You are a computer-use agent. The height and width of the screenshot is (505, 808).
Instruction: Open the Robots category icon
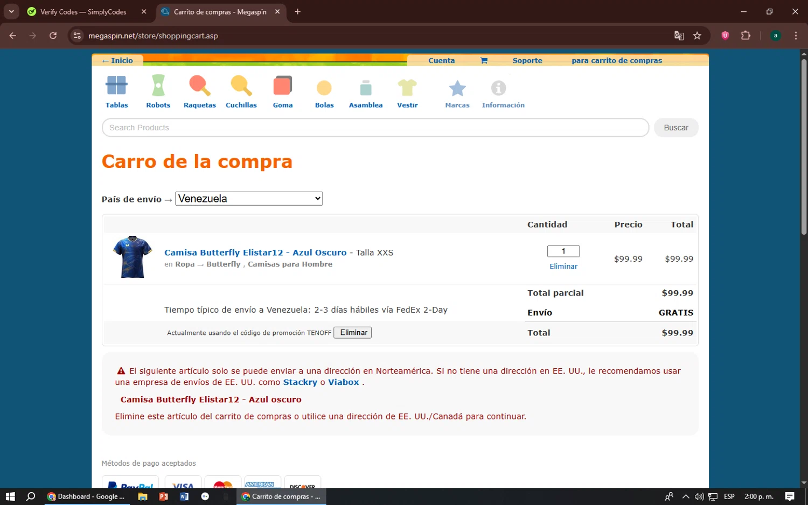(158, 86)
